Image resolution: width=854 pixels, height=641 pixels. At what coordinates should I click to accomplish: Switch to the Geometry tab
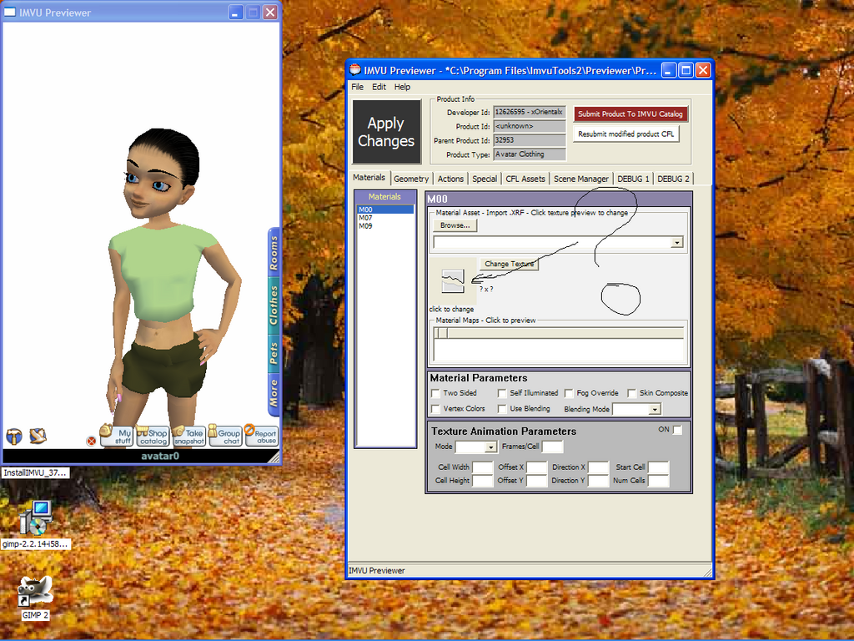pos(411,179)
